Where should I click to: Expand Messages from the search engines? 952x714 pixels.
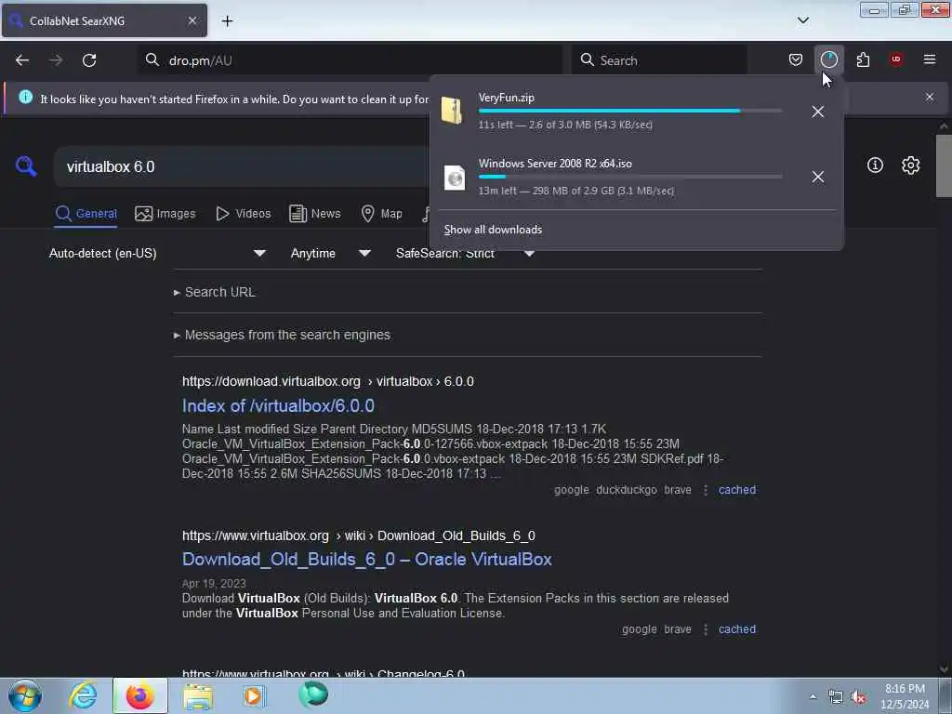[282, 335]
